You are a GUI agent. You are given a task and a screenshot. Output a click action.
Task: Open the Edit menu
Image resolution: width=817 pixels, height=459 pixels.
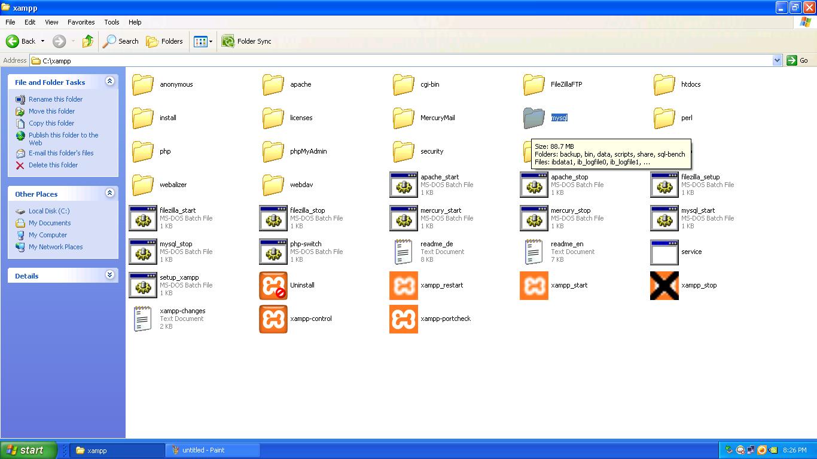pyautogui.click(x=30, y=22)
